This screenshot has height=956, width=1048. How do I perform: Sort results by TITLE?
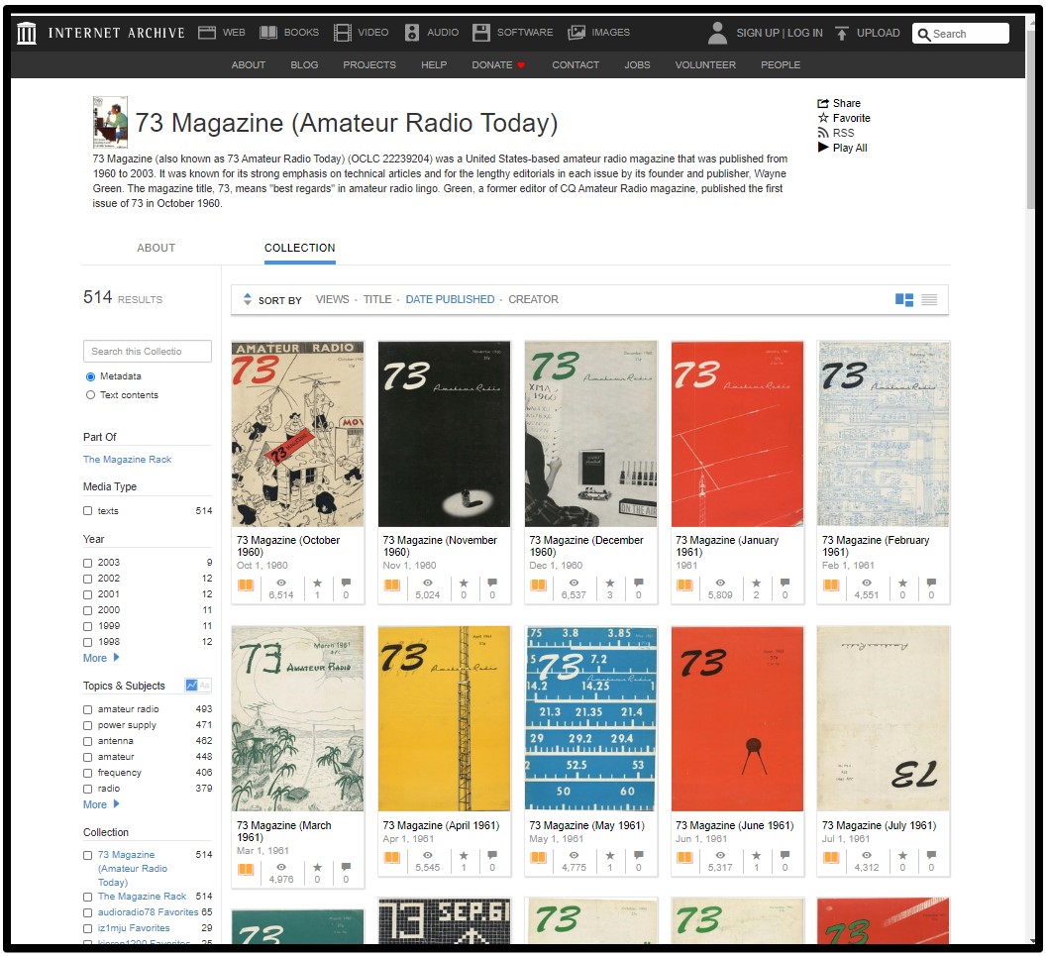pos(377,299)
